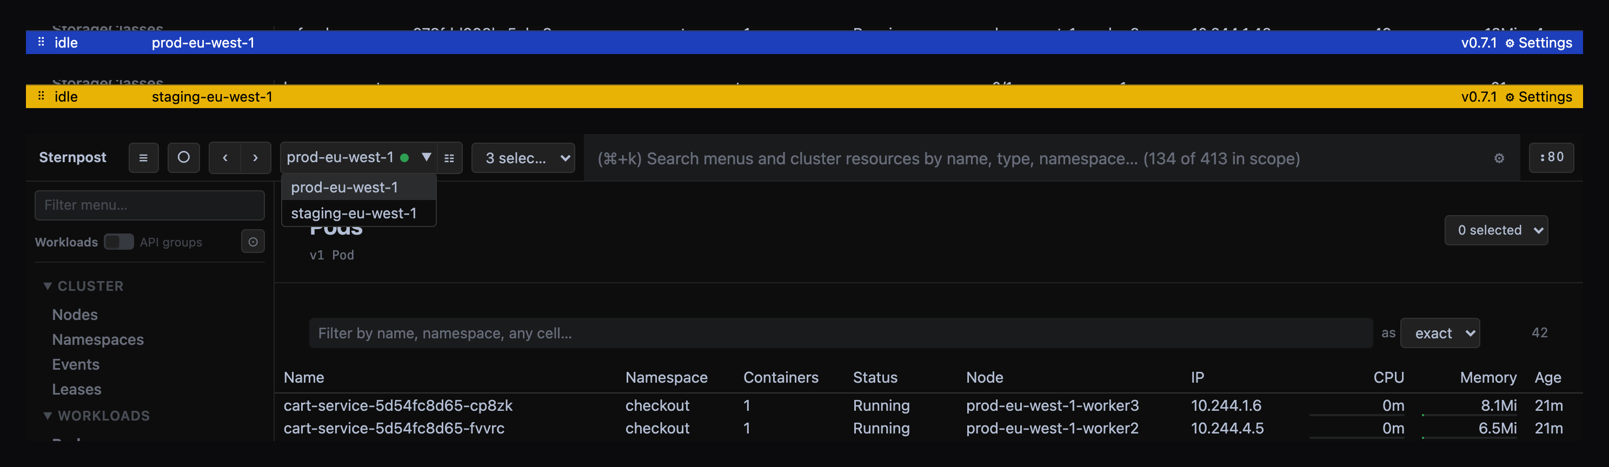The image size is (1609, 467).
Task: Go forward with the right chevron
Action: 256,157
